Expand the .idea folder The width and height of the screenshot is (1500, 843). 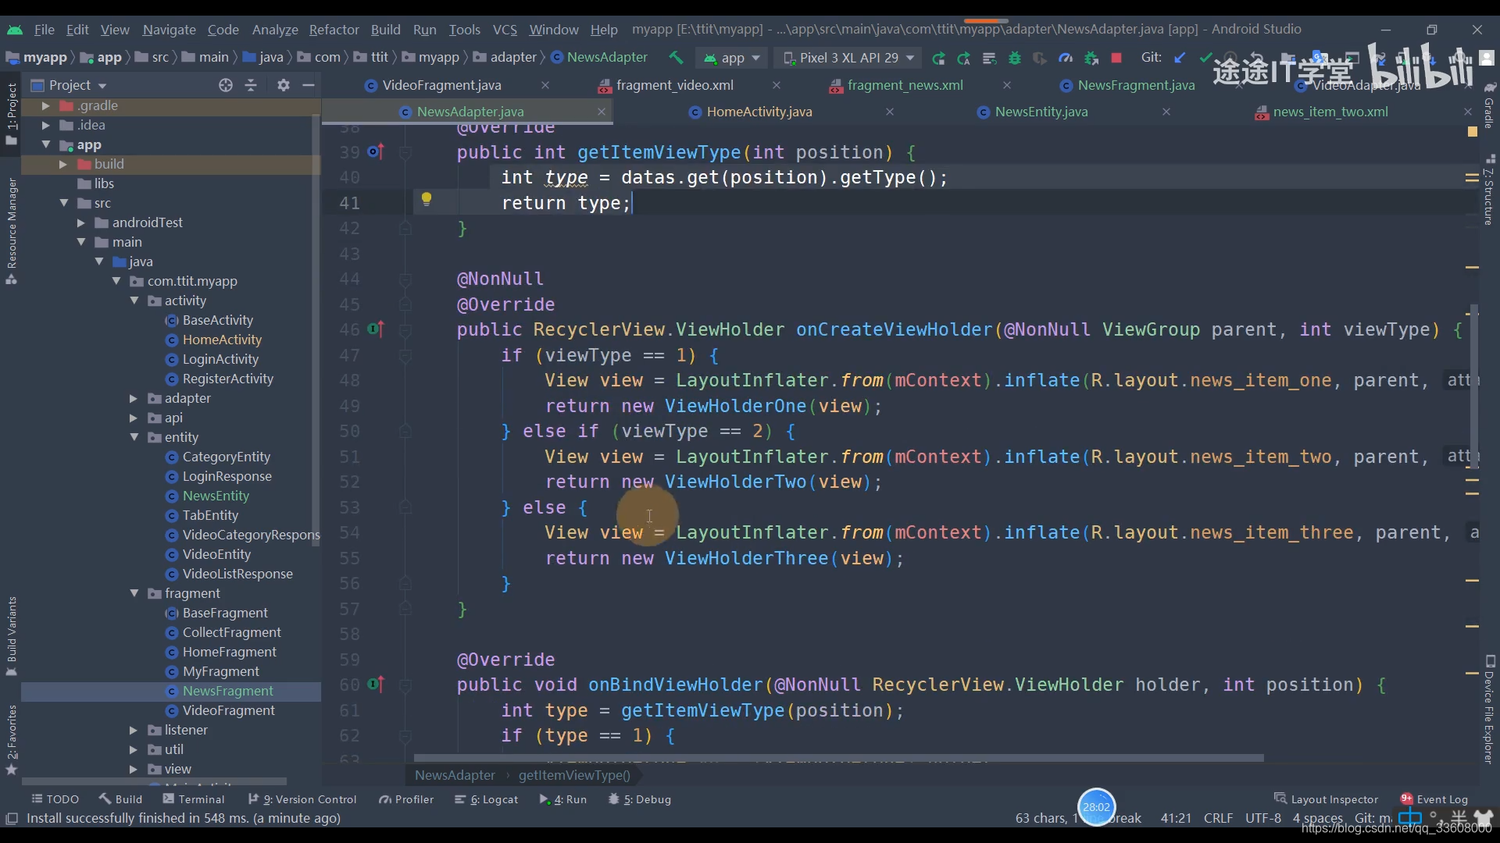coord(46,125)
